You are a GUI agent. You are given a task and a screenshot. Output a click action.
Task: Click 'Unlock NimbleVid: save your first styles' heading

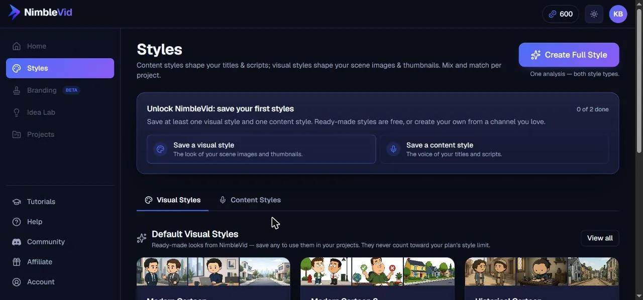point(221,108)
